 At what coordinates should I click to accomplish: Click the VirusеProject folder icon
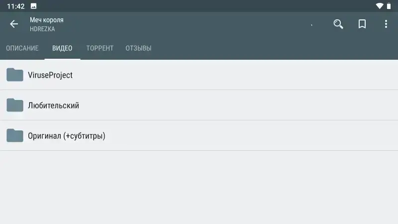[15, 75]
